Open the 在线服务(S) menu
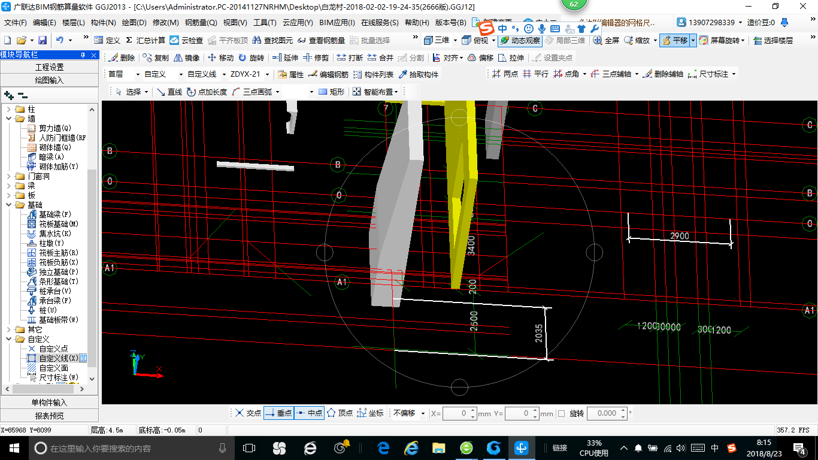The width and height of the screenshot is (818, 460). (380, 23)
